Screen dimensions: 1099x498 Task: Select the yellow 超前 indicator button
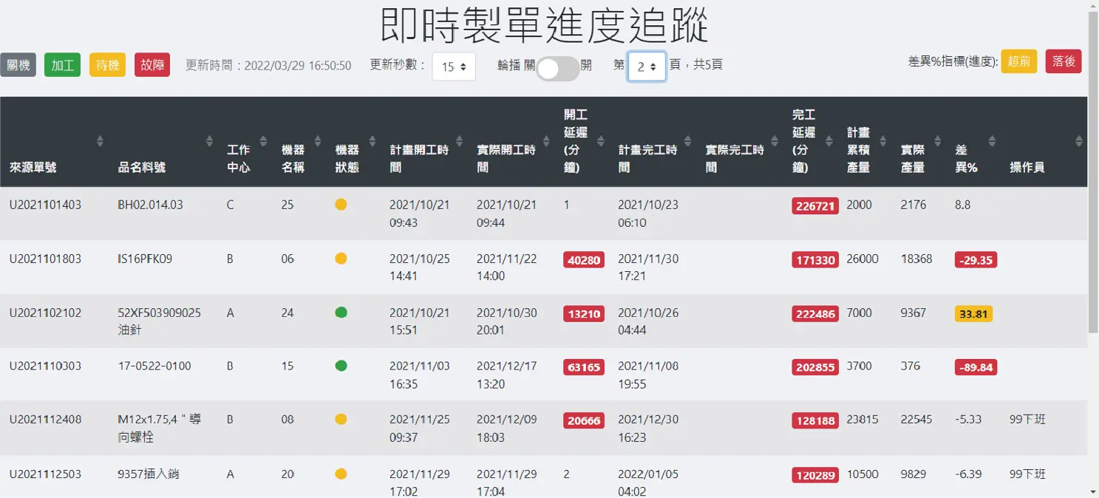[1019, 61]
